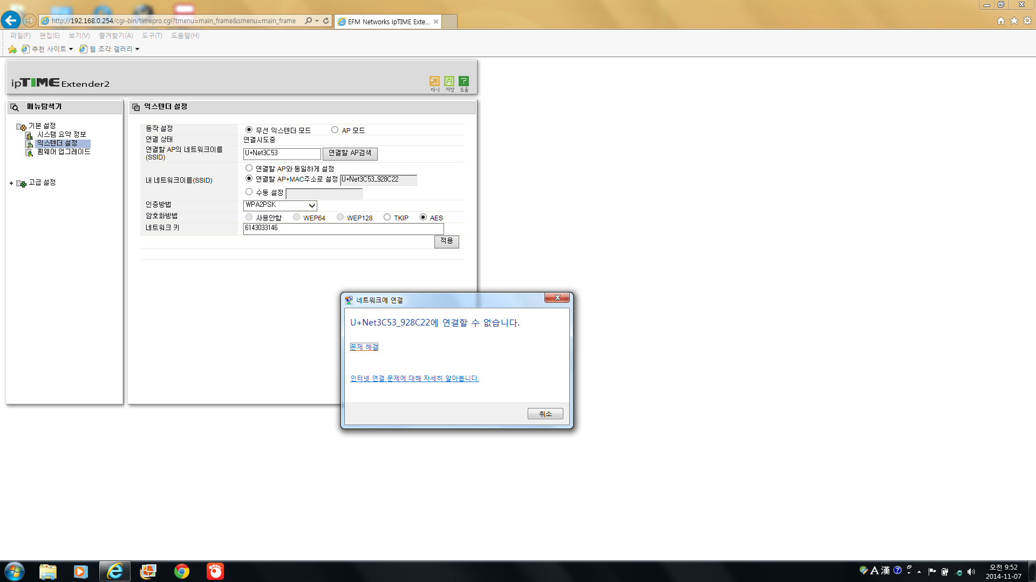Select 무선 익스텐더 모드 radio button
The height and width of the screenshot is (582, 1036).
click(x=249, y=130)
